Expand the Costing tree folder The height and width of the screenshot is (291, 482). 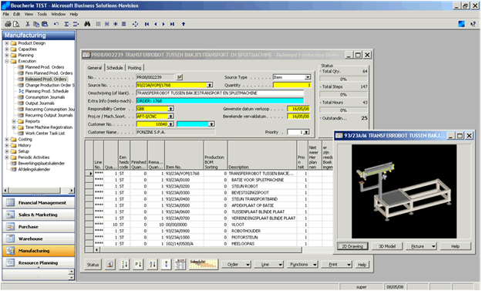tap(6, 140)
